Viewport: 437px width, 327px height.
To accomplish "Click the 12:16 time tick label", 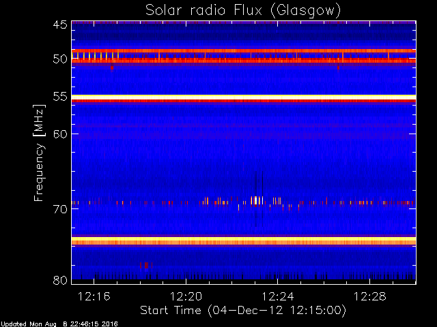I will (94, 296).
